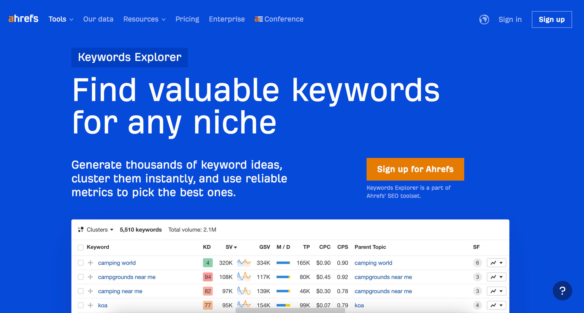Click M/D bar in the 117K row
Screen dimensions: 584x313
[x=283, y=277]
